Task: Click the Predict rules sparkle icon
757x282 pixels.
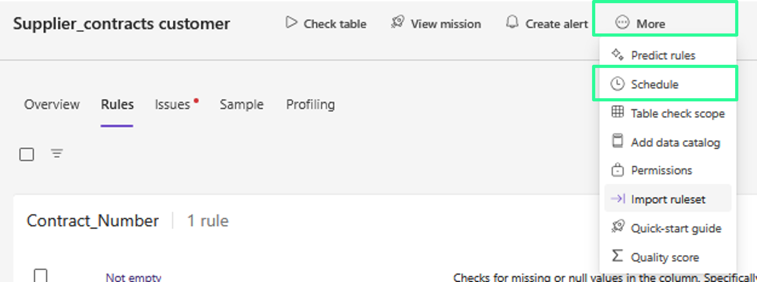Action: pyautogui.click(x=617, y=55)
